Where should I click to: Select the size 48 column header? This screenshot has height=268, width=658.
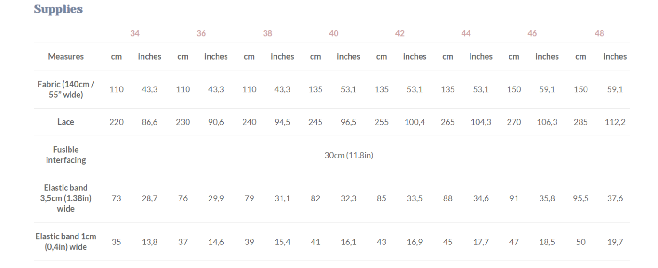[x=599, y=33]
